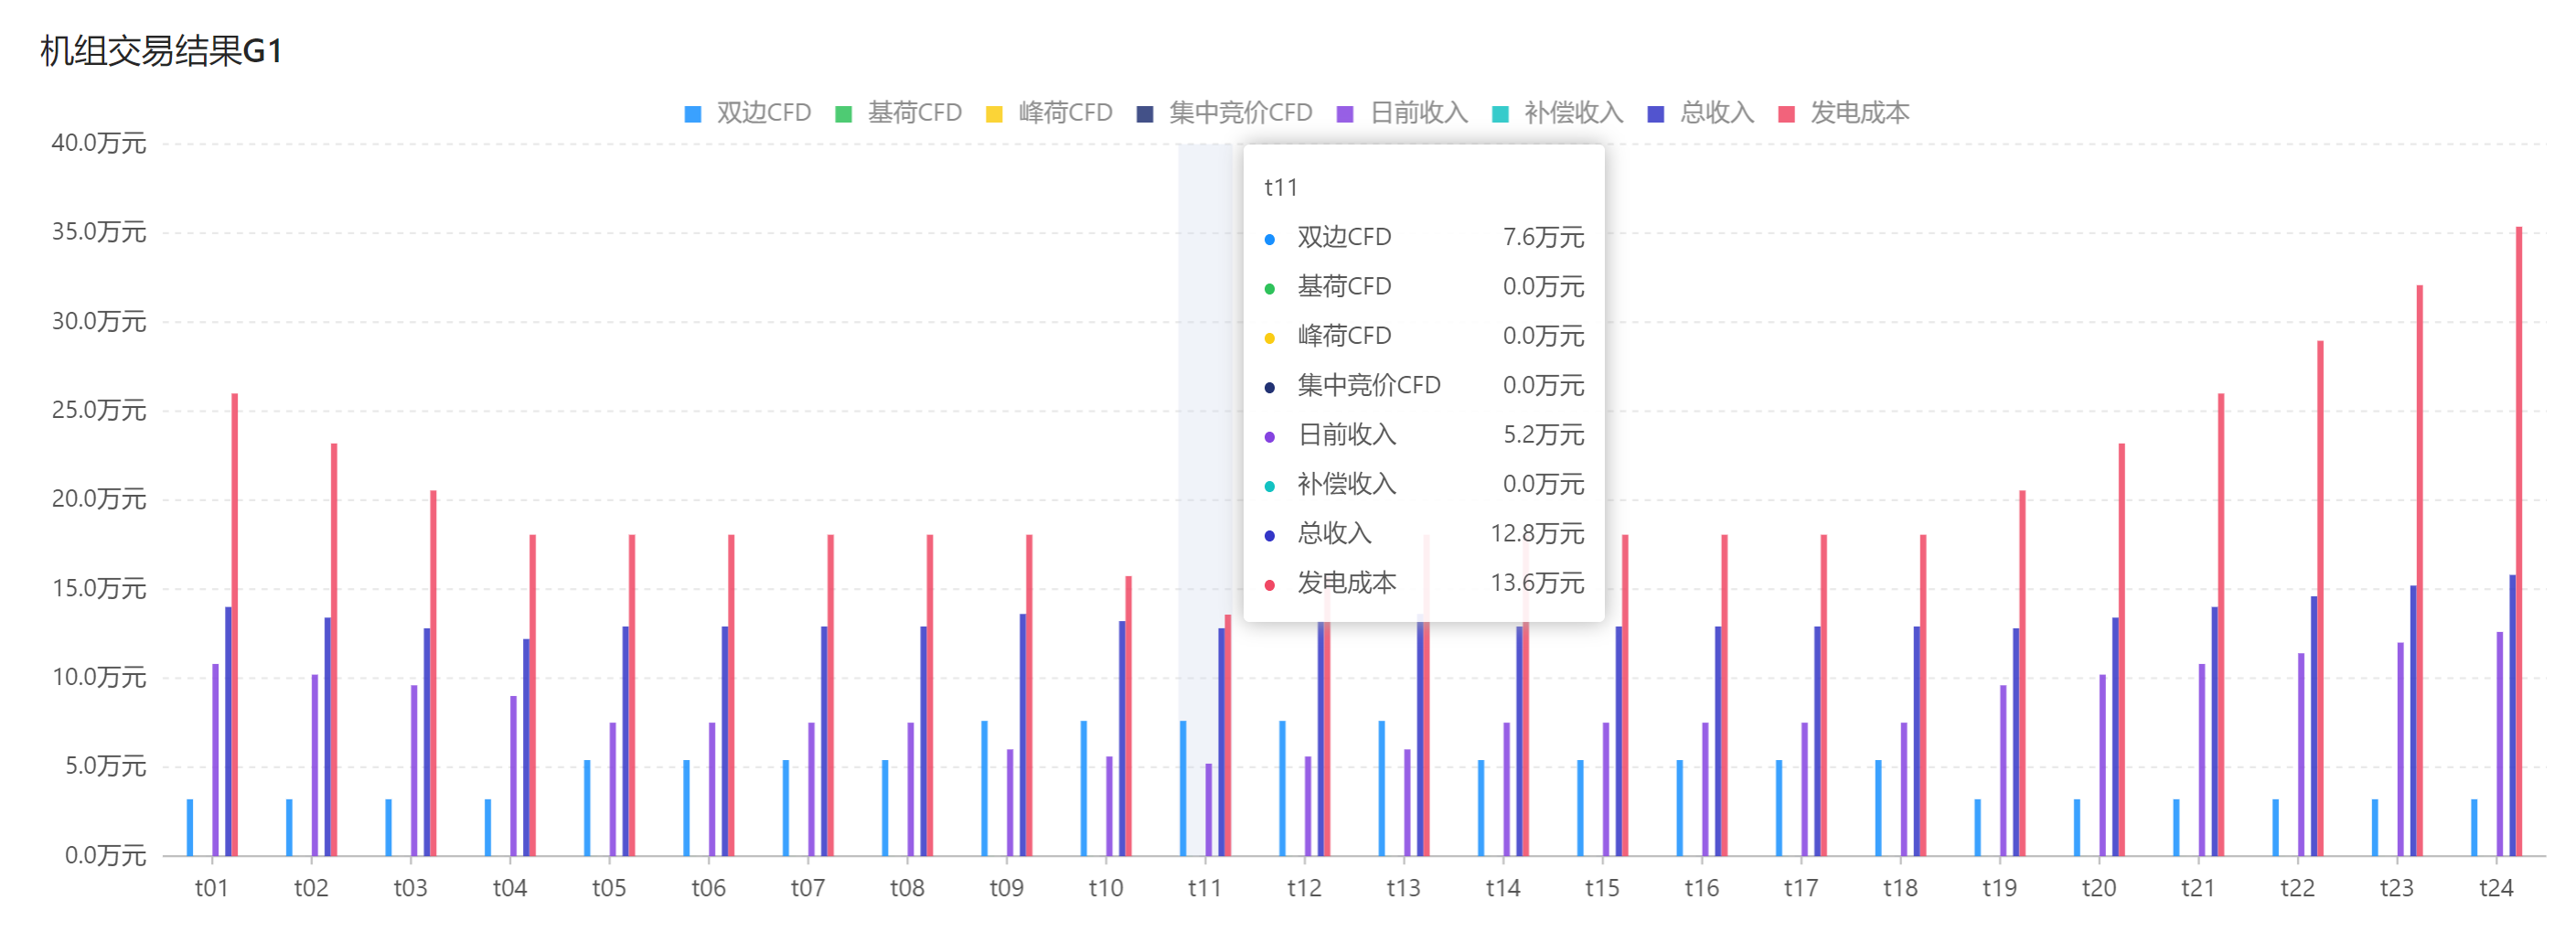This screenshot has height=932, width=2576.
Task: Click the red 发电成本 bar at t20
Action: [x=2122, y=650]
